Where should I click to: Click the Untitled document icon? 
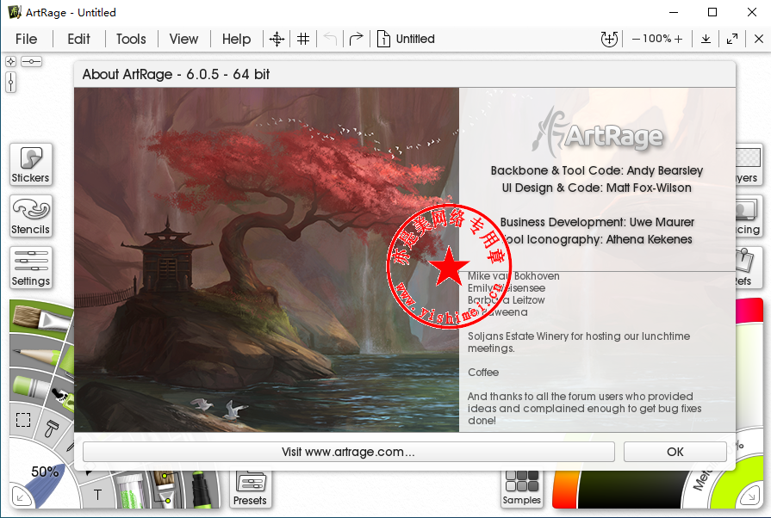click(383, 39)
